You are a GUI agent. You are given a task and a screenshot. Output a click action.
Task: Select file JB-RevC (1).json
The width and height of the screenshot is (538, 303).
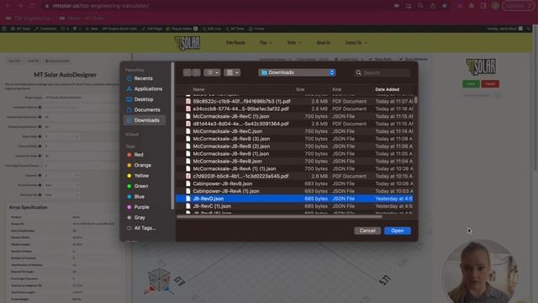tap(295, 206)
